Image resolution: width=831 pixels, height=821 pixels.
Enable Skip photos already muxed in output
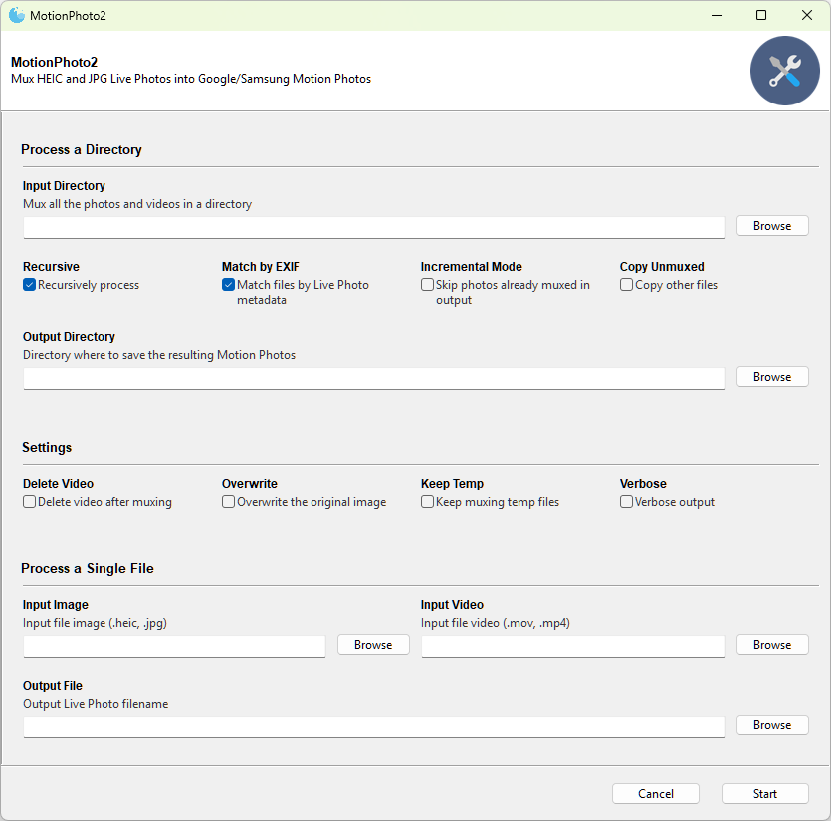point(427,285)
